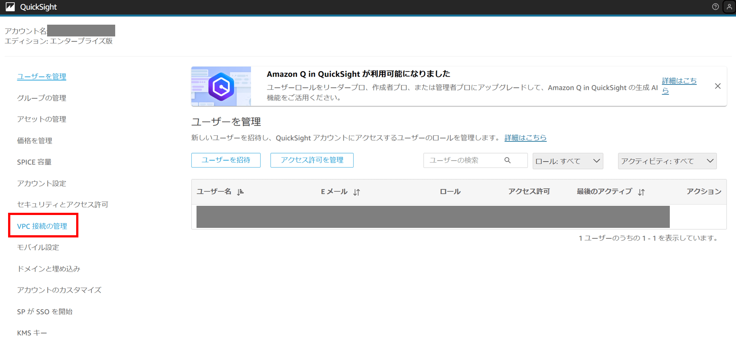Image resolution: width=736 pixels, height=342 pixels.
Task: Click the エディション: エンタープライズ版 text
Action: pos(59,41)
